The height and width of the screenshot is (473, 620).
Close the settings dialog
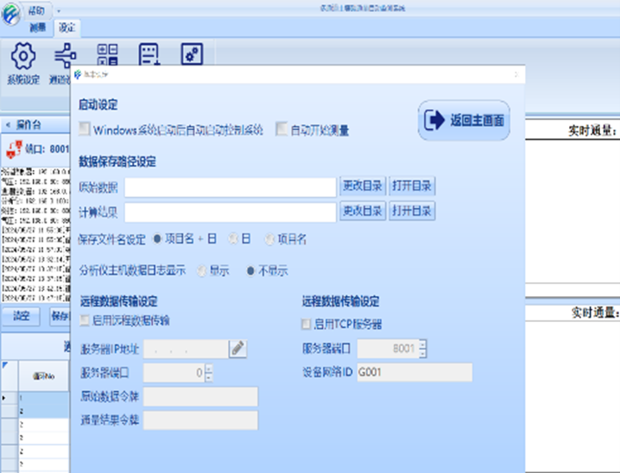[x=516, y=74]
